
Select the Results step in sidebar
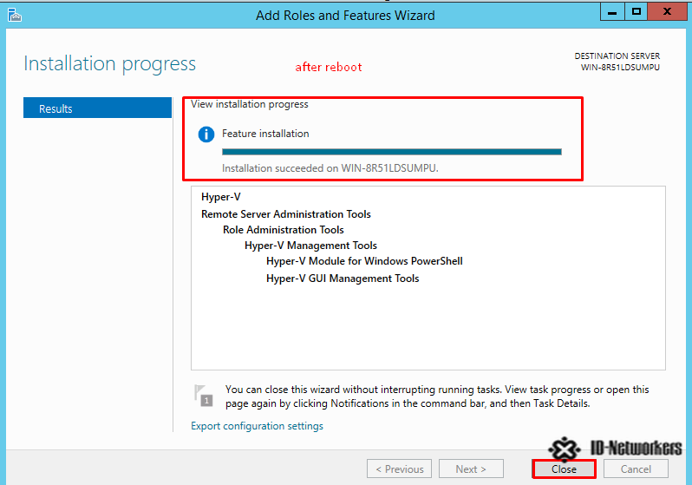coord(97,108)
